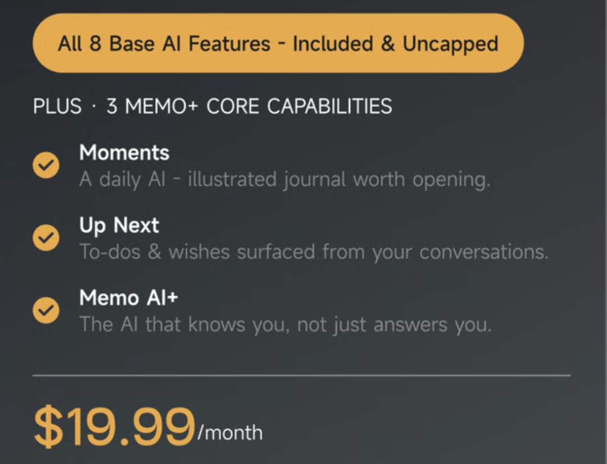Select the $19.99 price figure
This screenshot has height=464, width=607.
pos(114,426)
